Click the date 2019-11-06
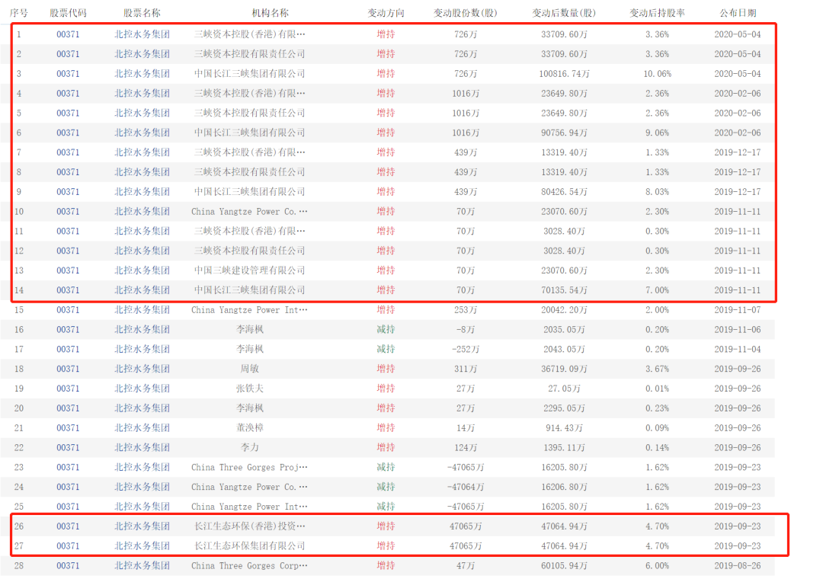This screenshot has width=823, height=579. point(738,330)
